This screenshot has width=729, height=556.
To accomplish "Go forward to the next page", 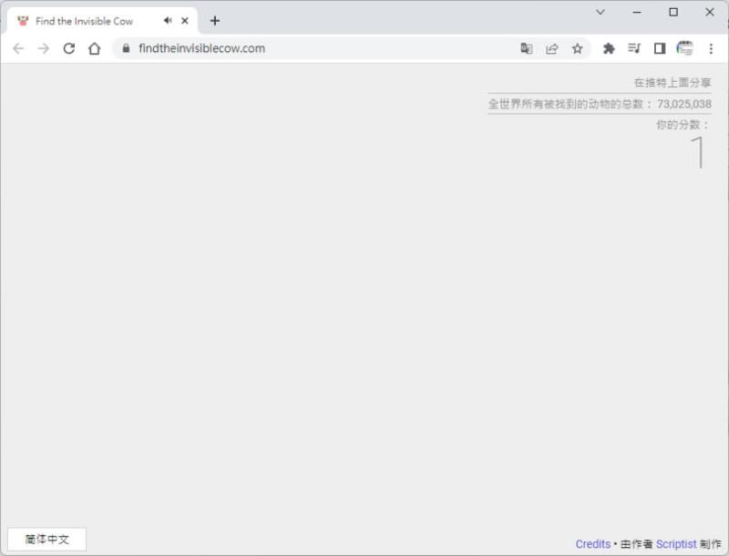I will (x=43, y=48).
